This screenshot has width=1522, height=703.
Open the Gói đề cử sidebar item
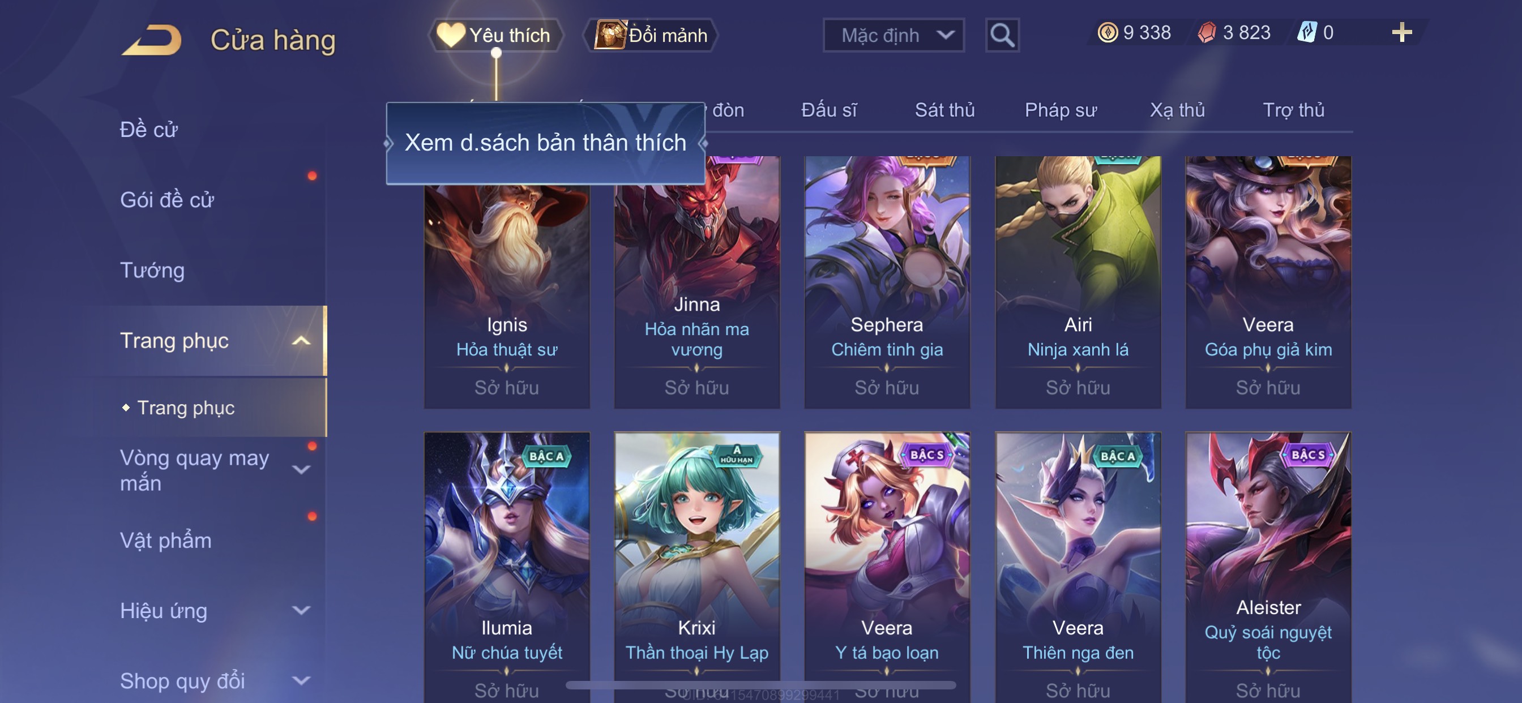(166, 200)
